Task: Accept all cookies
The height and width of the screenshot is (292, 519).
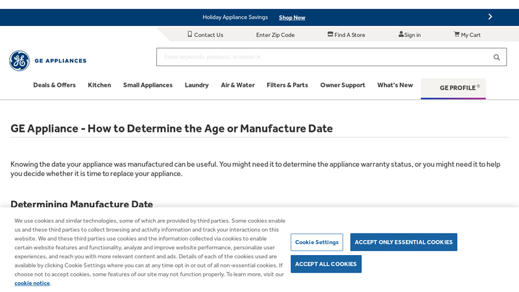Action: pyautogui.click(x=326, y=264)
